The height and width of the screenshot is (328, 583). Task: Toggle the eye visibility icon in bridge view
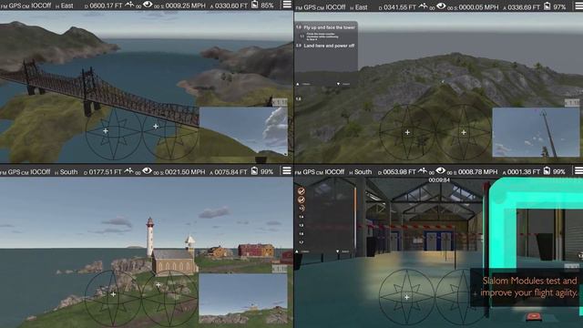click(148, 5)
